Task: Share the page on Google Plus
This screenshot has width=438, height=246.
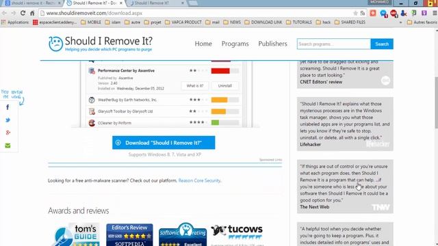Action: (x=8, y=133)
